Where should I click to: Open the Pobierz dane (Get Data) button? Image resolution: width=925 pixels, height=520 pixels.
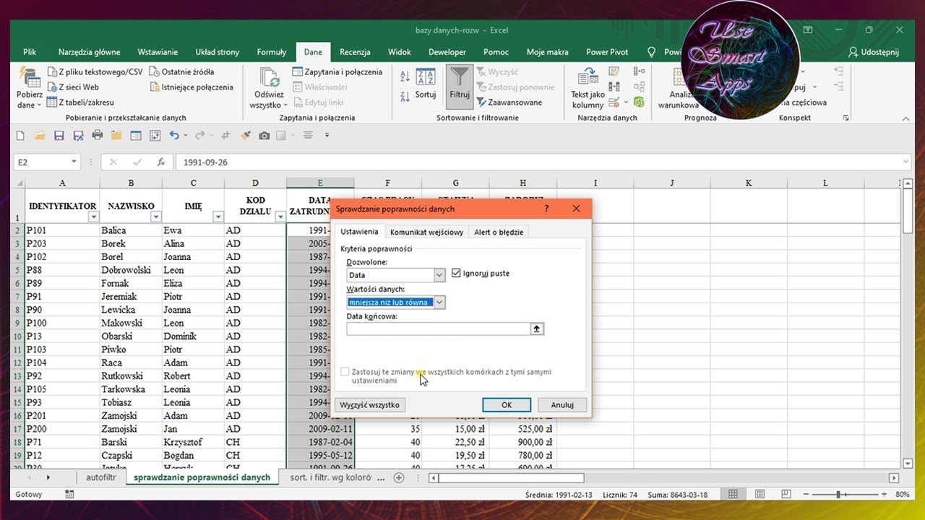(x=30, y=87)
